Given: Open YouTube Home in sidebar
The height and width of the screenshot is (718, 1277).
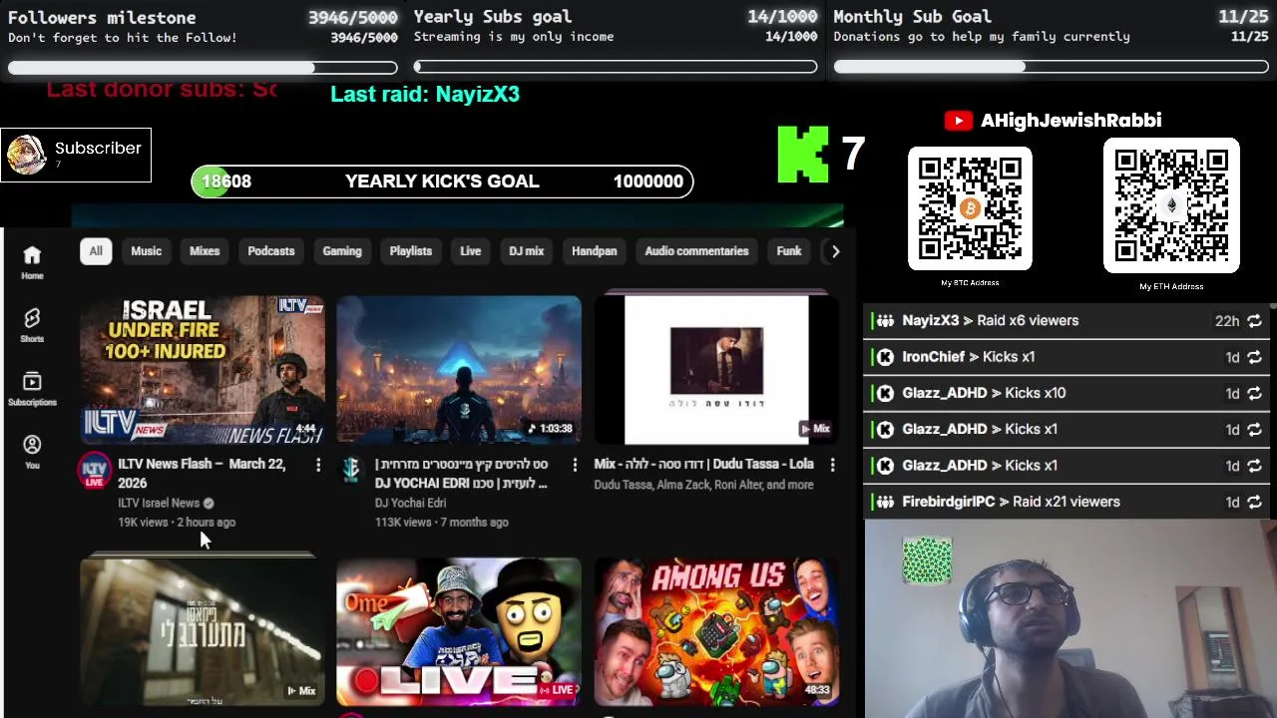Looking at the screenshot, I should click(32, 262).
